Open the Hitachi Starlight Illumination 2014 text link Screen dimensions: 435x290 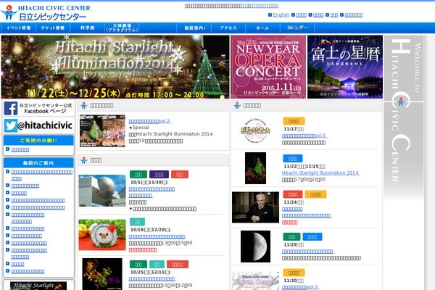pyautogui.click(x=320, y=173)
